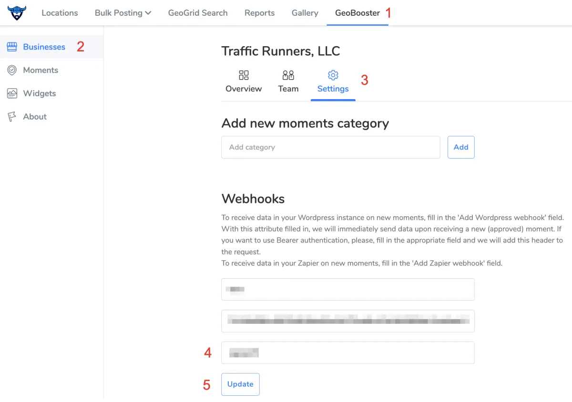This screenshot has width=572, height=402.
Task: Switch to the Gallery section
Action: 305,13
